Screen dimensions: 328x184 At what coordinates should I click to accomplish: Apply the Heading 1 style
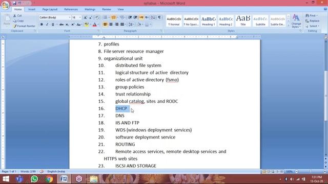point(209,21)
